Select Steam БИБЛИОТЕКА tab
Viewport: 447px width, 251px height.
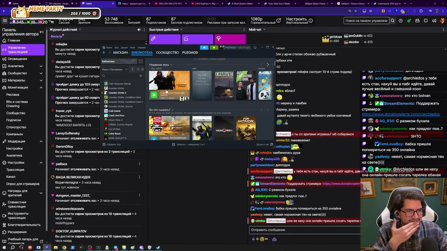[142, 53]
